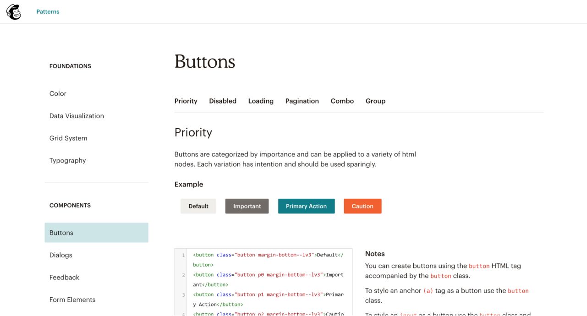Select Buttons in the sidebar
587x316 pixels.
[61, 233]
